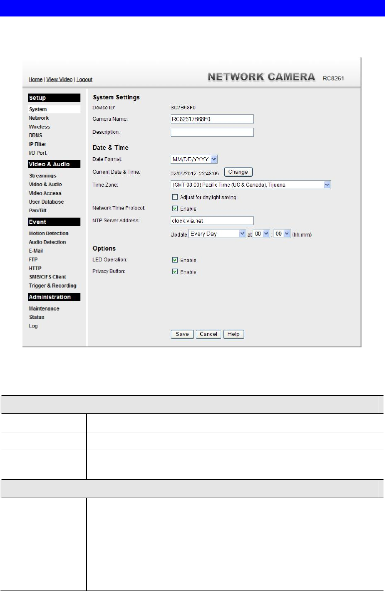
Task: Open the update hour dropdown
Action: [x=261, y=234]
